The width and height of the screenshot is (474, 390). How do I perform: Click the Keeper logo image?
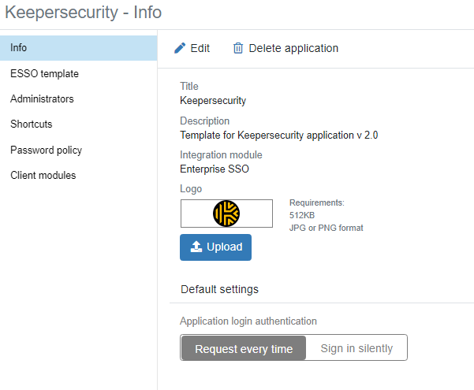click(226, 214)
